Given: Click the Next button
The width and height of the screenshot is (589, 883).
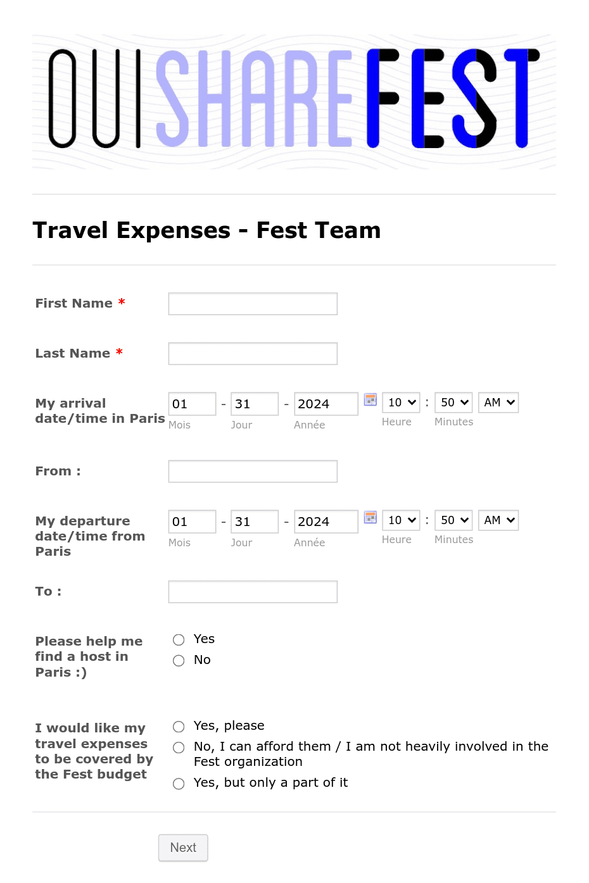Looking at the screenshot, I should [x=183, y=848].
